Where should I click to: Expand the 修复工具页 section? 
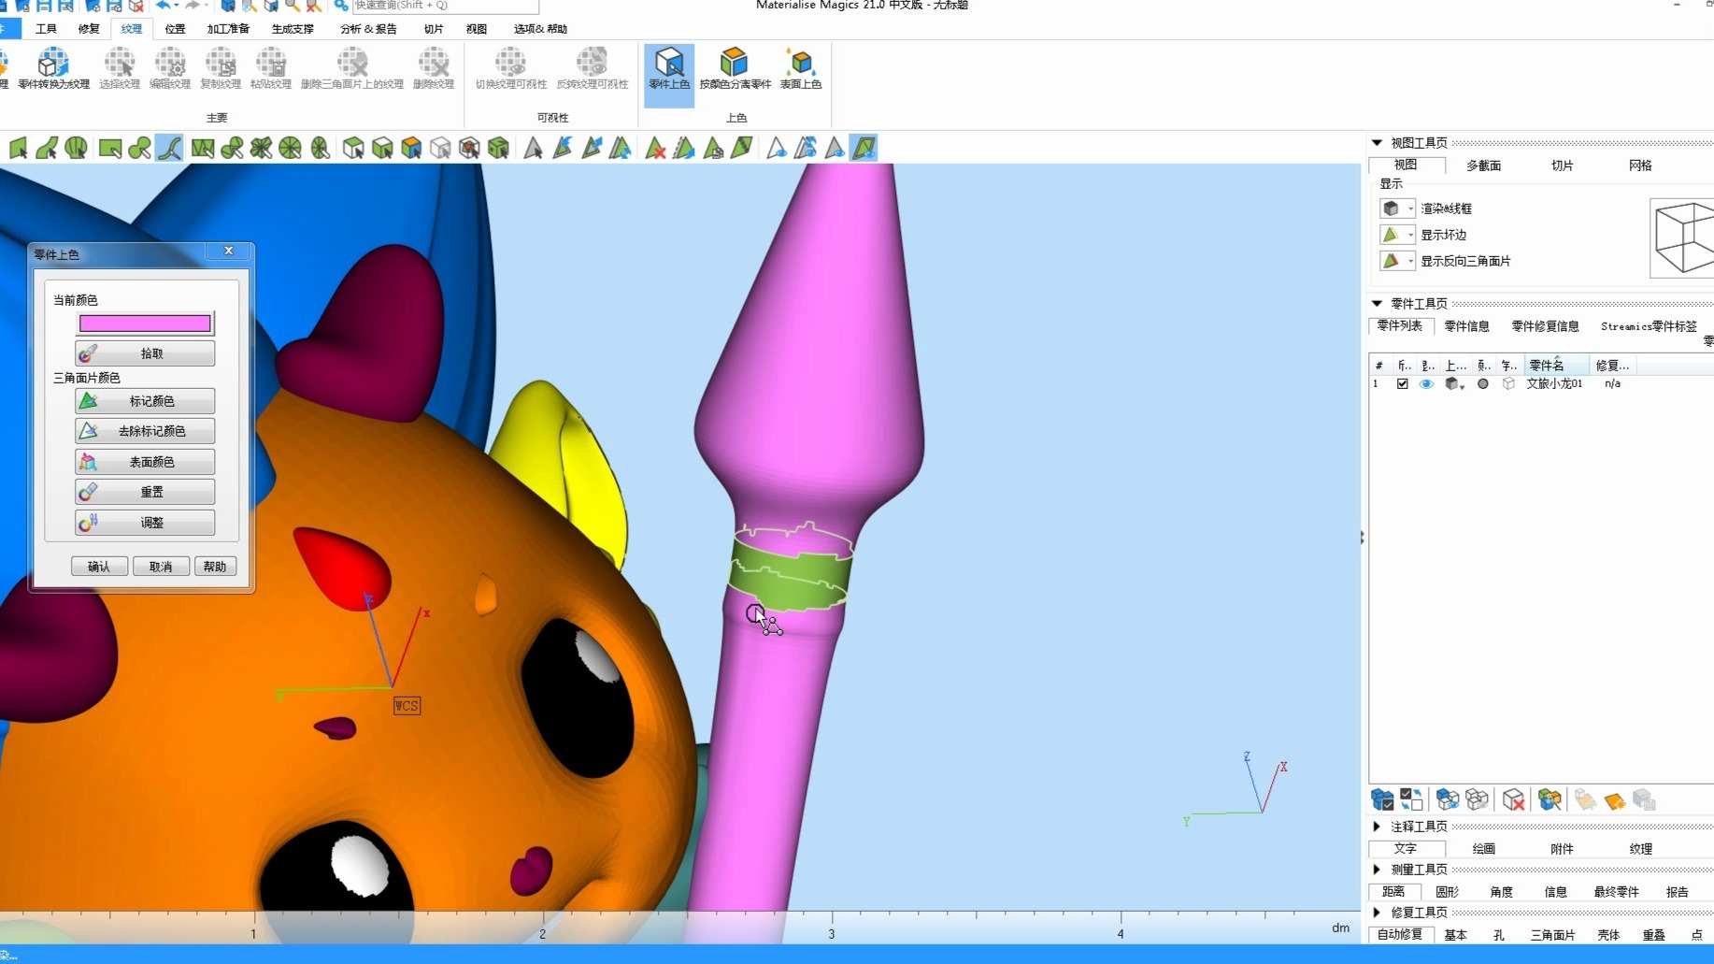click(1377, 913)
